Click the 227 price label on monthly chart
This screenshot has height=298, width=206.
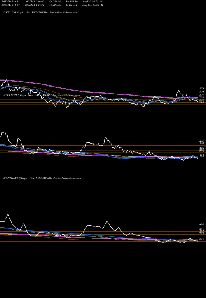(201, 239)
